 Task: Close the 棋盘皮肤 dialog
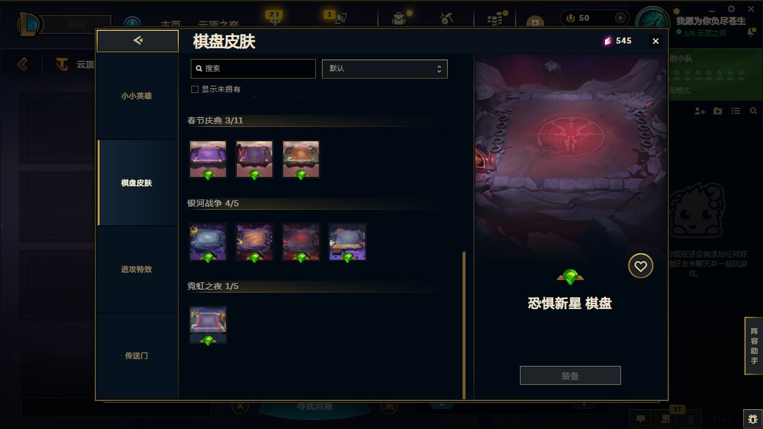pyautogui.click(x=656, y=41)
